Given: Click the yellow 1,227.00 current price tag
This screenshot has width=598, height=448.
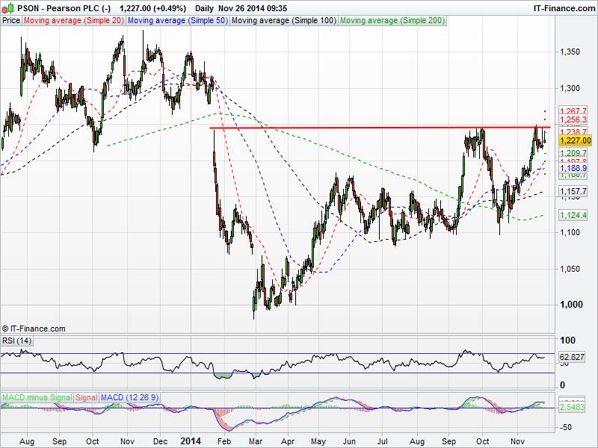Looking at the screenshot, I should tap(575, 140).
